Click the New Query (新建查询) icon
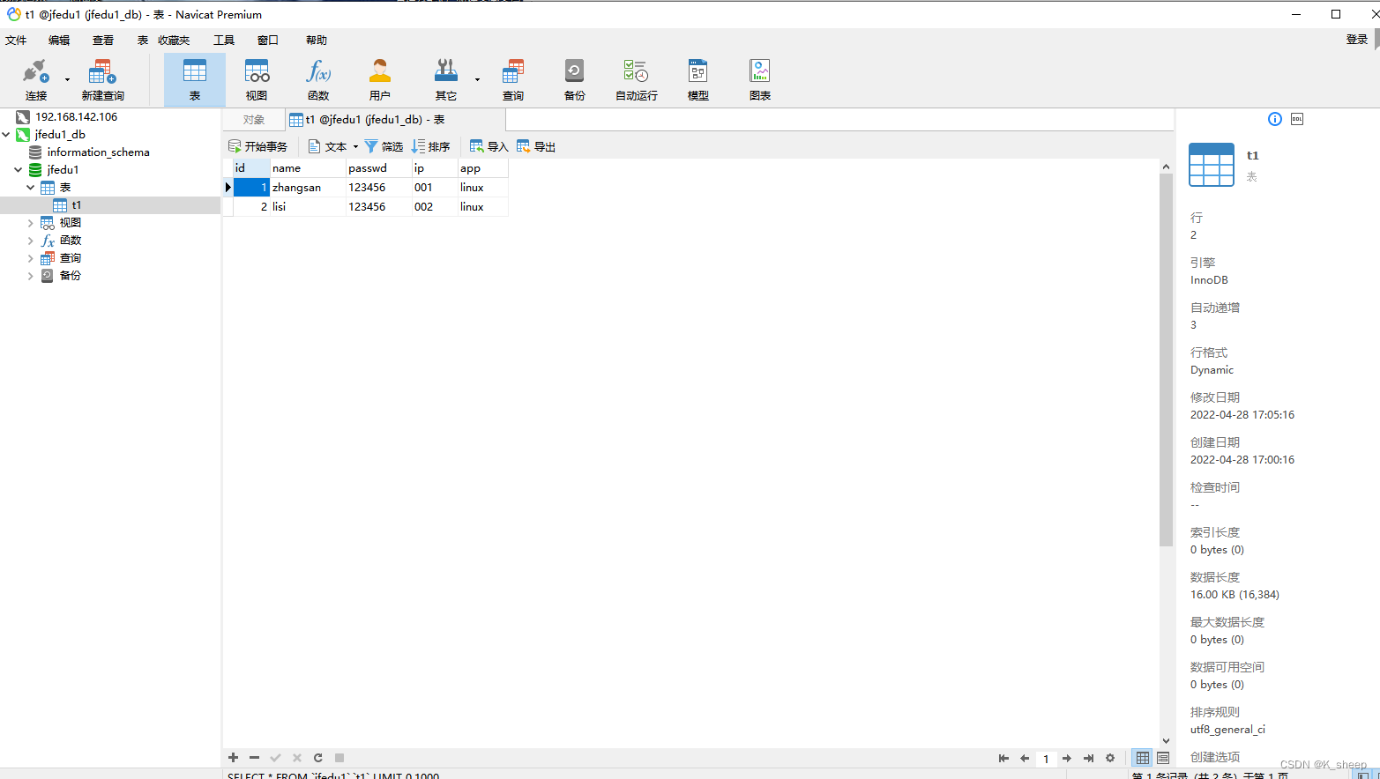 [x=102, y=79]
